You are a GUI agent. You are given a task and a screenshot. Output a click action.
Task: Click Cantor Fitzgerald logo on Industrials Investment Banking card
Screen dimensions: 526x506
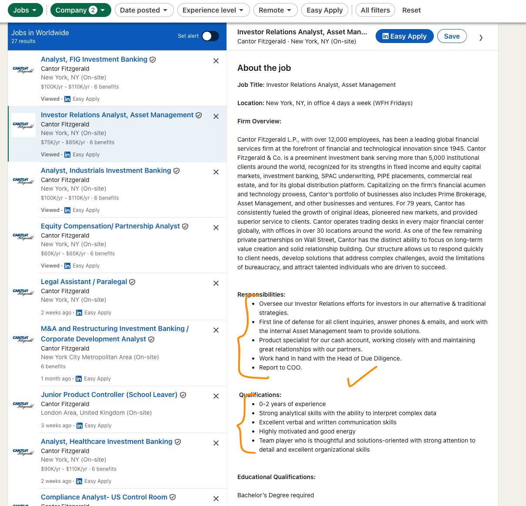coord(23,181)
